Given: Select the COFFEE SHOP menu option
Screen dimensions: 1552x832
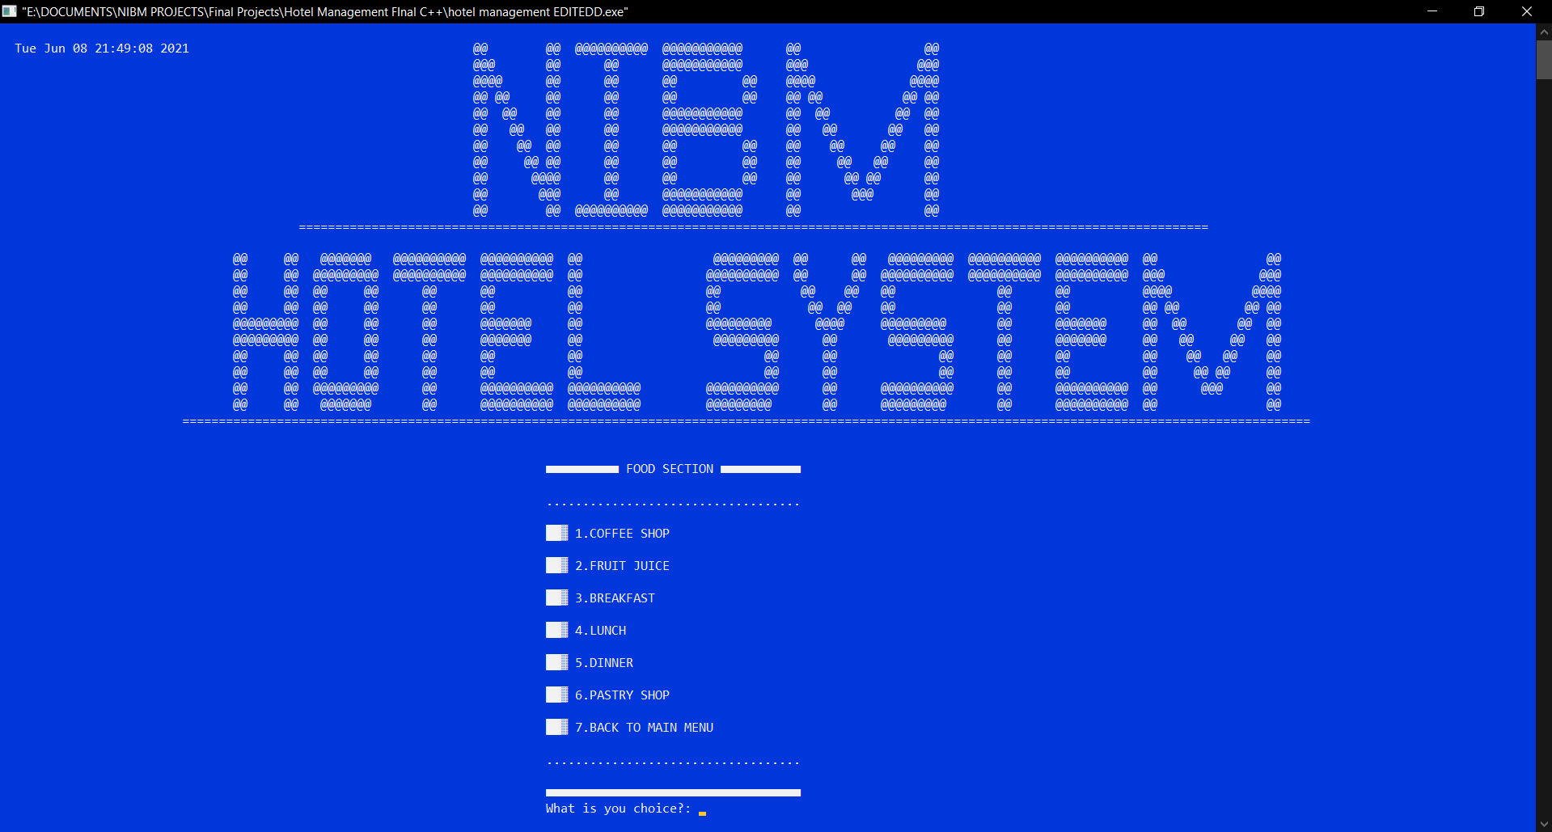Looking at the screenshot, I should [622, 533].
